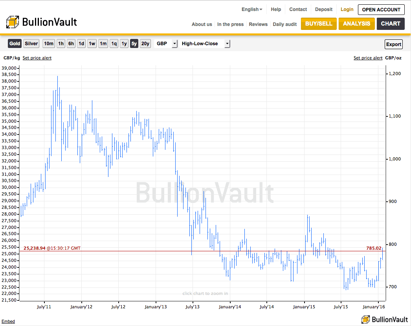Image resolution: width=411 pixels, height=326 pixels.
Task: Click the July'11 axis label
Action: pyautogui.click(x=44, y=307)
